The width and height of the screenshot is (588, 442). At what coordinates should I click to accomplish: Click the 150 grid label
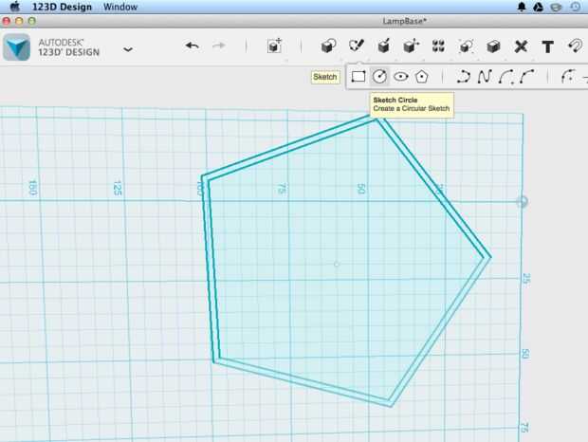pyautogui.click(x=32, y=188)
